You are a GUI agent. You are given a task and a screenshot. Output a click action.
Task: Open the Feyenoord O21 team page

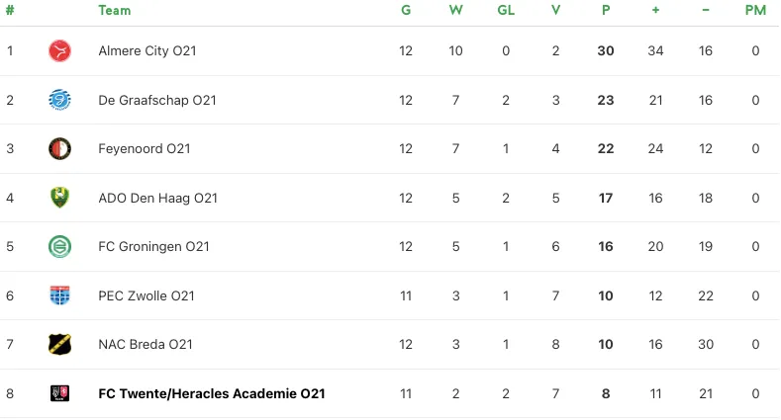[145, 149]
